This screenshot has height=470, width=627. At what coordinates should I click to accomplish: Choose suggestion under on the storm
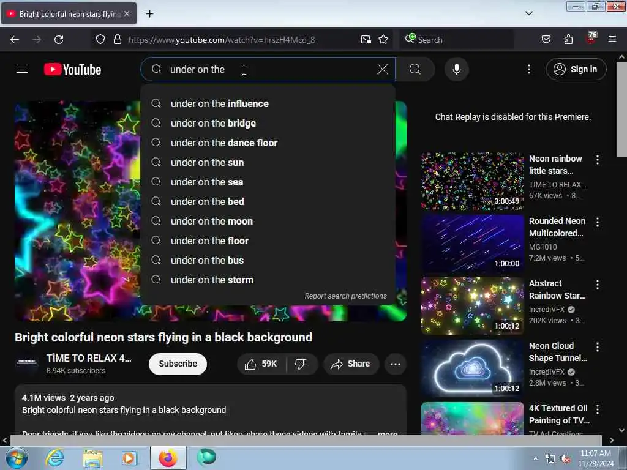(x=268, y=280)
